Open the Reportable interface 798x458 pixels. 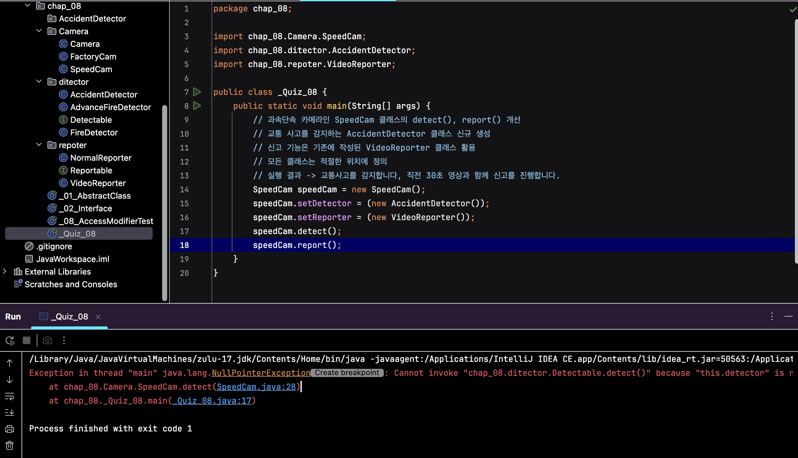pyautogui.click(x=85, y=170)
